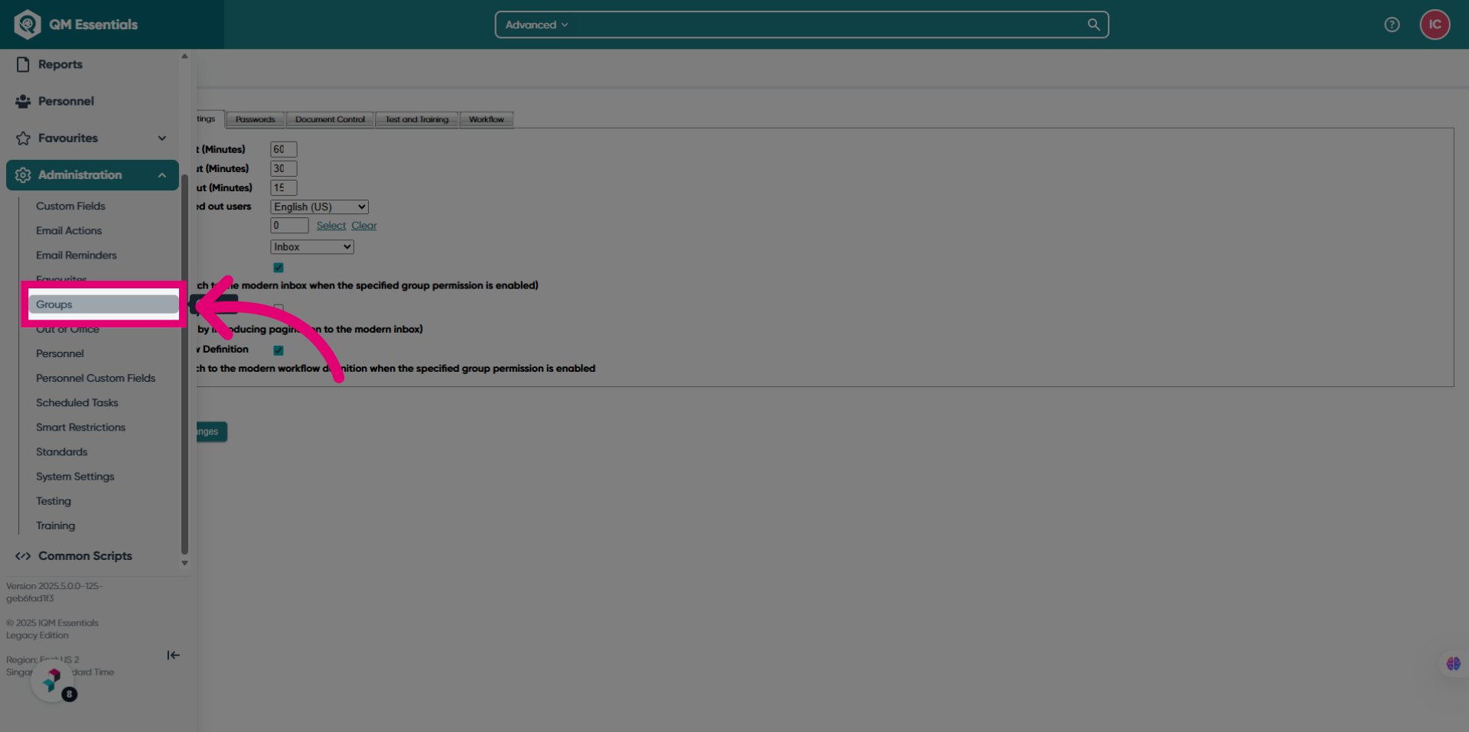Open the Inbox dropdown
1469x732 pixels.
click(312, 247)
